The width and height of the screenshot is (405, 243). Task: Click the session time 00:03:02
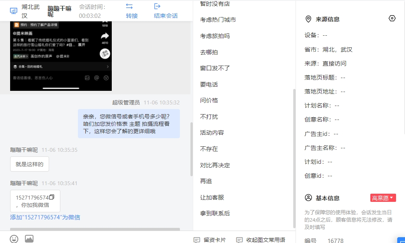(x=90, y=16)
